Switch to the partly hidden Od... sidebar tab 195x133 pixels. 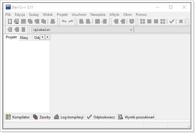36,38
